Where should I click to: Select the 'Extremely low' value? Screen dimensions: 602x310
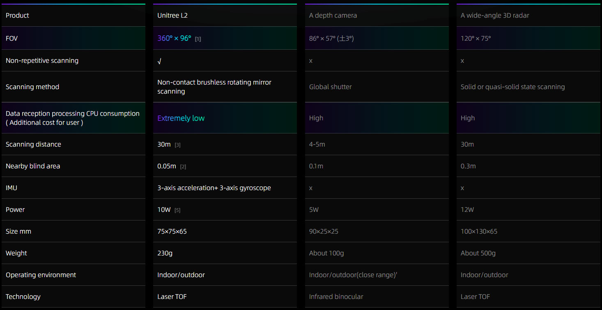click(181, 118)
